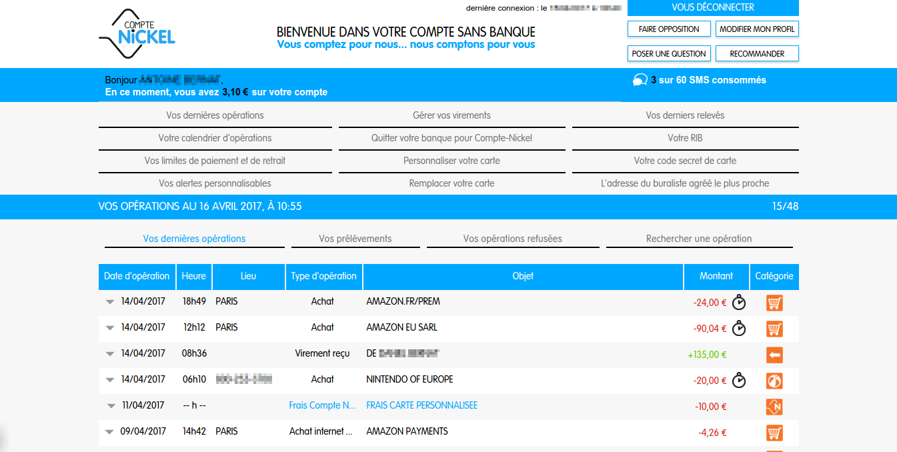Go to Vos alertes personnalisables

(x=215, y=183)
